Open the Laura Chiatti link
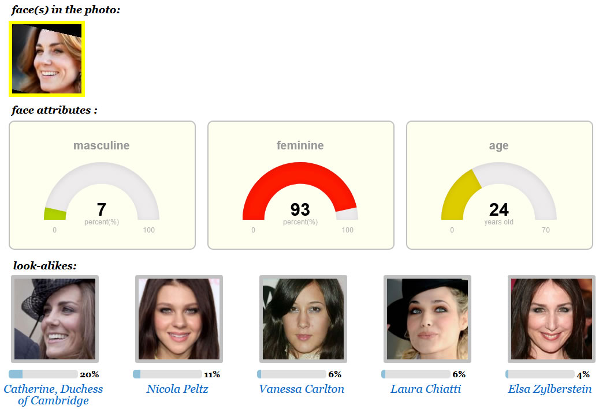The width and height of the screenshot is (599, 409). (x=426, y=389)
